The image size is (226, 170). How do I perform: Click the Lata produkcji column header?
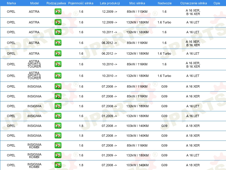point(109,3)
